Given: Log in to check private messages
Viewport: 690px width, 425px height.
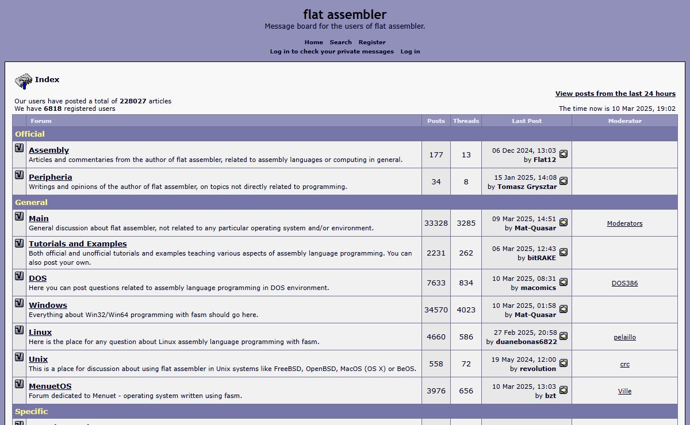Looking at the screenshot, I should click(332, 51).
